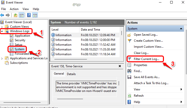187x108 pixels.
Task: Click the Help icon in Actions pane
Action: coord(129,102)
